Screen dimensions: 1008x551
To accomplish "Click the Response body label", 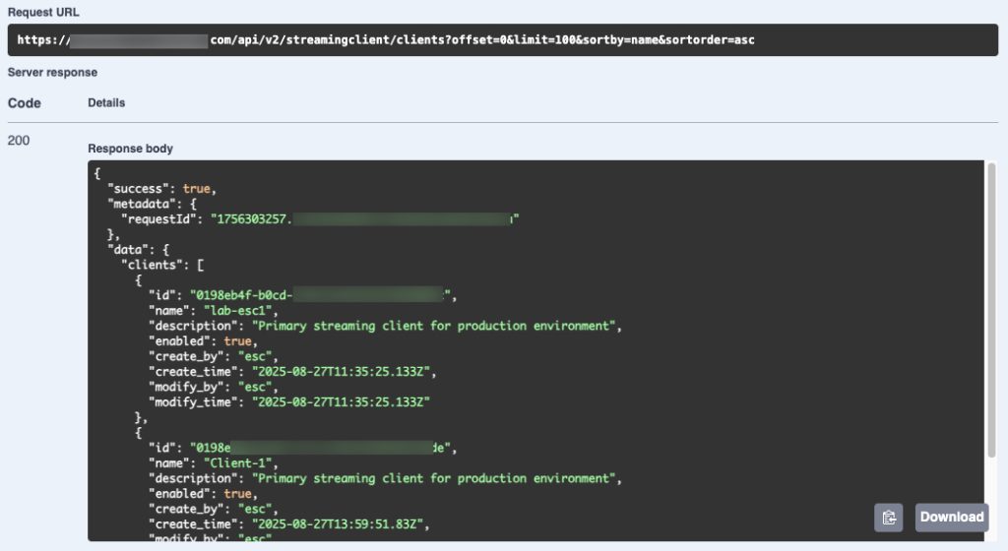I will 131,149.
